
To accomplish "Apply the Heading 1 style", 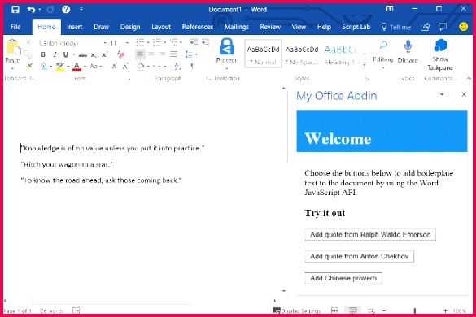I will click(x=341, y=54).
